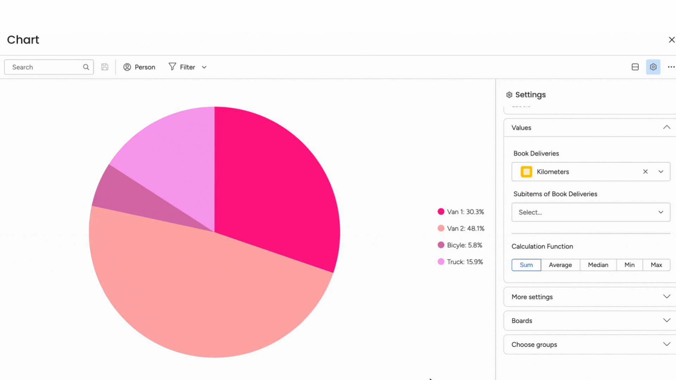Click the split view layout icon
This screenshot has height=380, width=676.
(635, 67)
